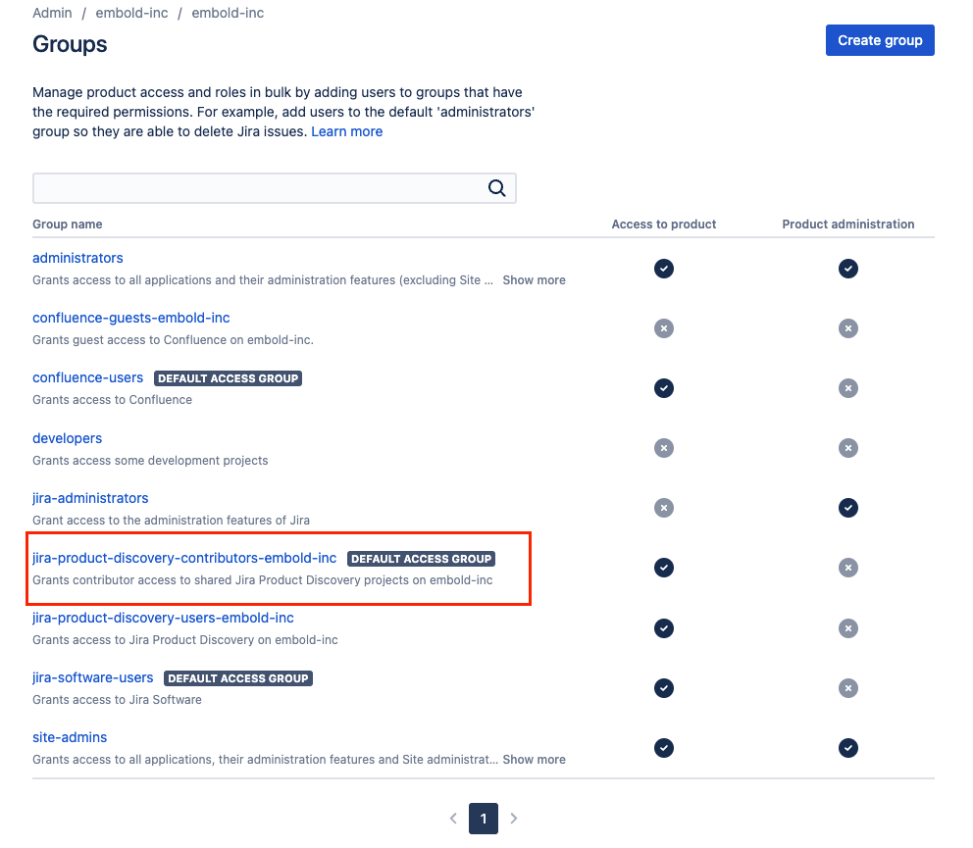Click site-admins Access to product checkmark

663,748
